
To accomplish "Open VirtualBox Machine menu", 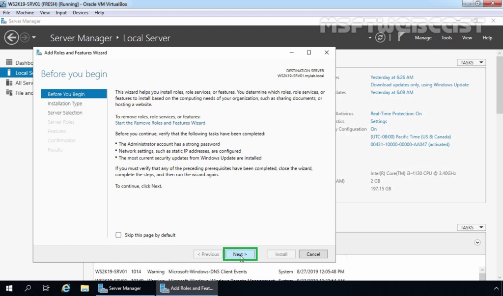I will coord(25,12).
